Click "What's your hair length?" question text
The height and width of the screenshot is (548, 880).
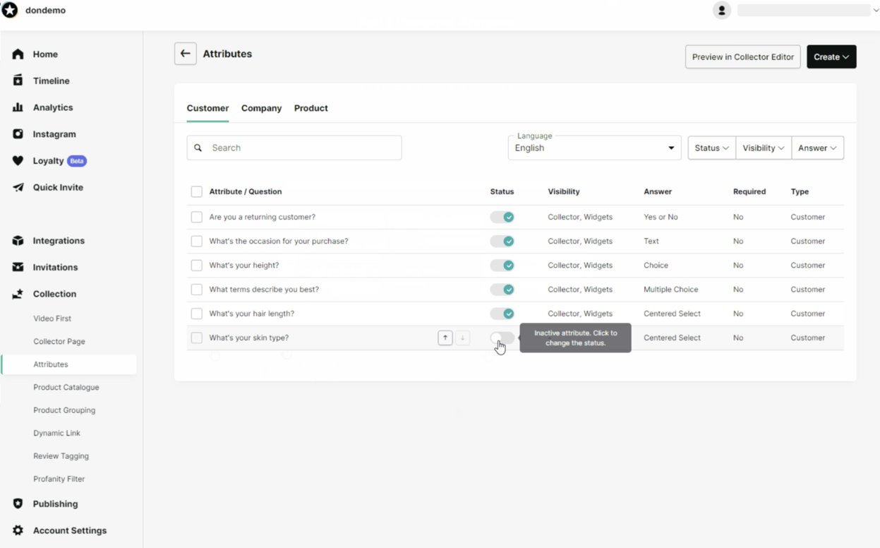(252, 314)
